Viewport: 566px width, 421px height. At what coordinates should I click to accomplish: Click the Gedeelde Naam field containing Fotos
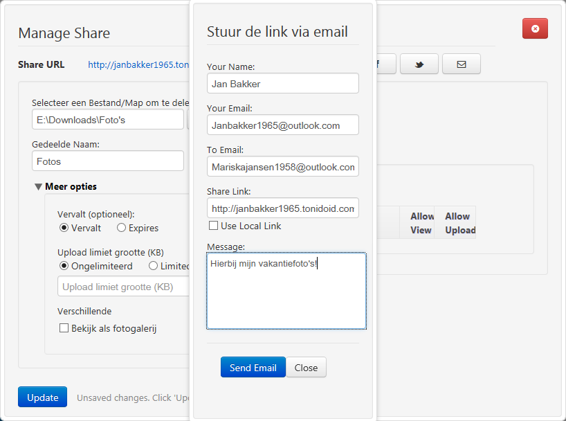[107, 161]
